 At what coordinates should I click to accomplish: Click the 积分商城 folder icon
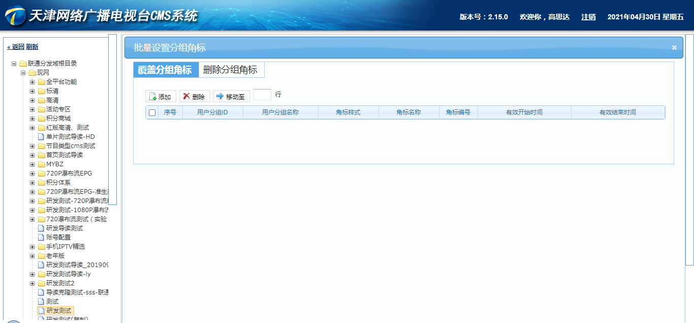[41, 119]
